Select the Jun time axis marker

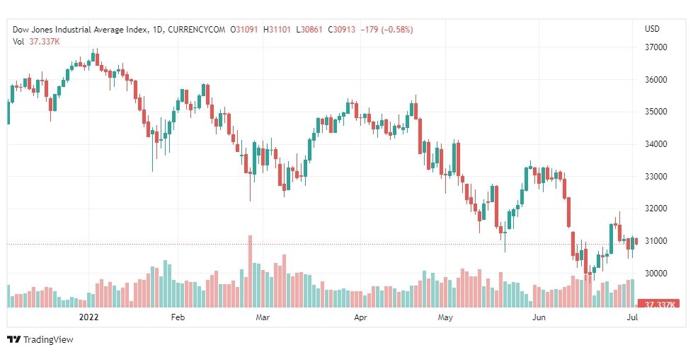[539, 318]
